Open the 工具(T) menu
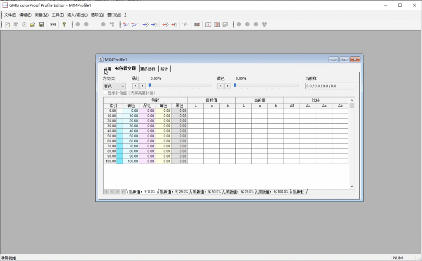The height and width of the screenshot is (261, 422). [x=58, y=15]
